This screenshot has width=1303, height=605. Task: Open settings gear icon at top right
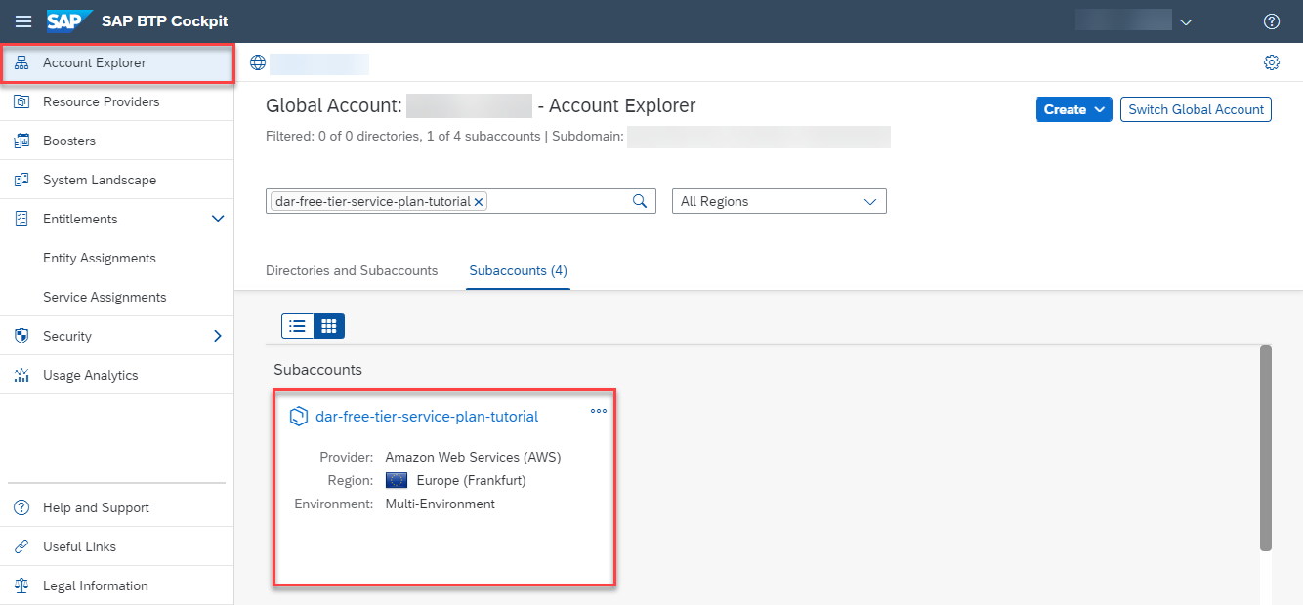1272,62
